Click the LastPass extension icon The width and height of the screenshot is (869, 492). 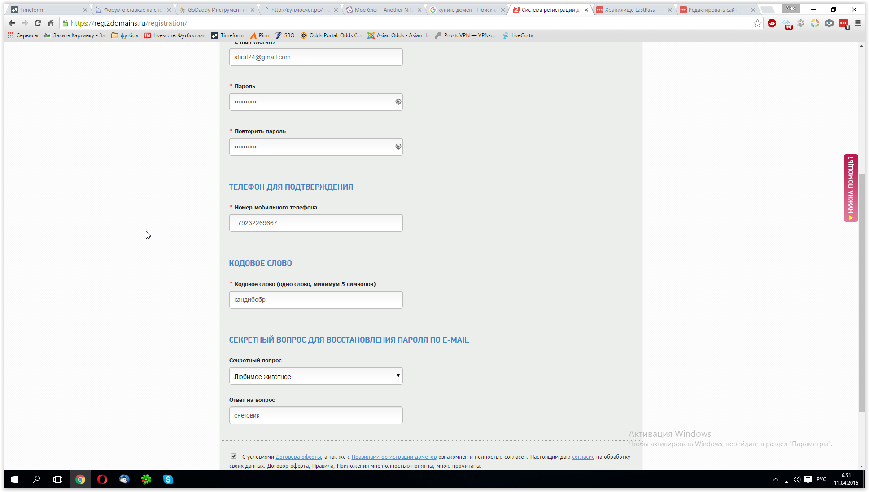point(843,23)
